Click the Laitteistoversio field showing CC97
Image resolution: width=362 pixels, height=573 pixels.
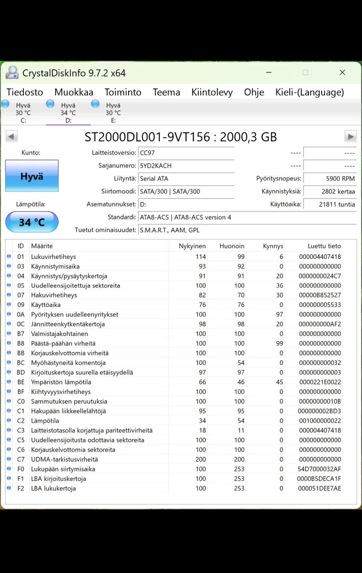(186, 153)
